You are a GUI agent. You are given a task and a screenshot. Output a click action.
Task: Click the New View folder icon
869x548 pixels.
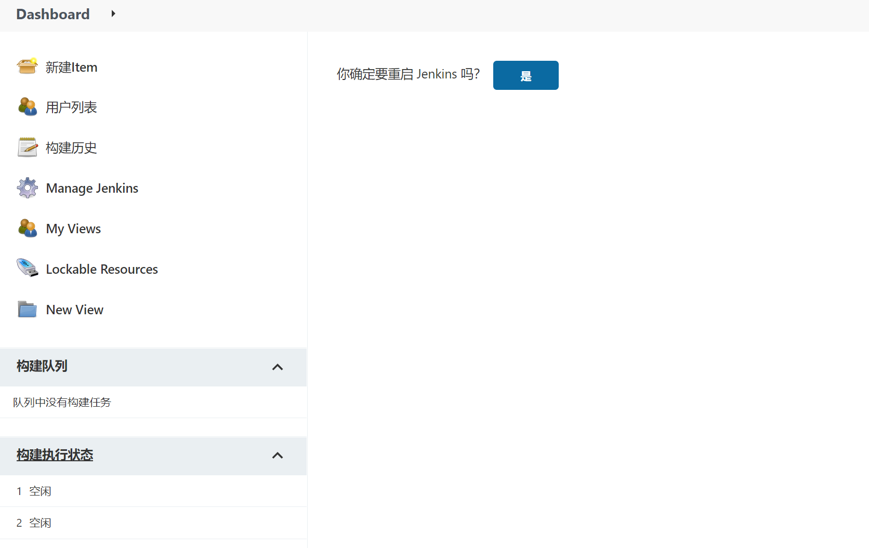[x=27, y=309]
